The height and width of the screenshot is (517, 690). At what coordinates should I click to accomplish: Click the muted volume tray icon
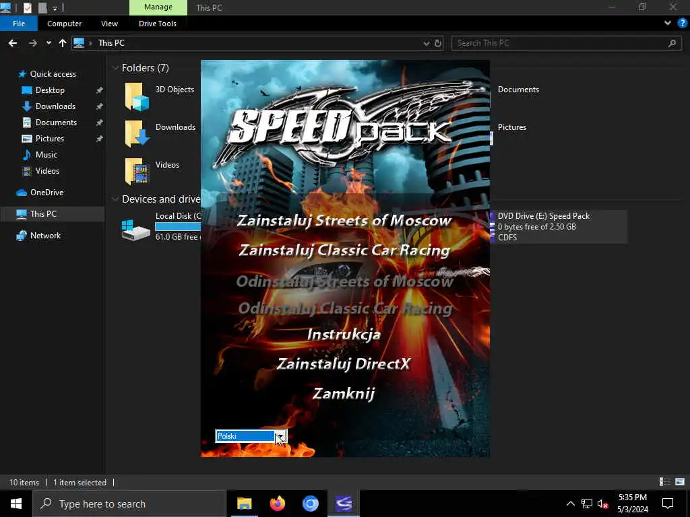[x=602, y=504]
